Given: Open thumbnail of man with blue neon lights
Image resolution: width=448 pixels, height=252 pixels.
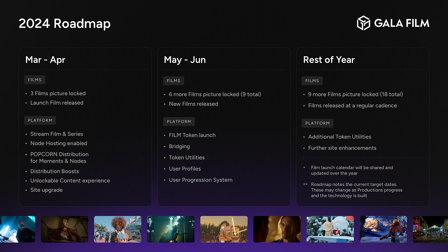Looking at the screenshot, I should pos(18,229).
